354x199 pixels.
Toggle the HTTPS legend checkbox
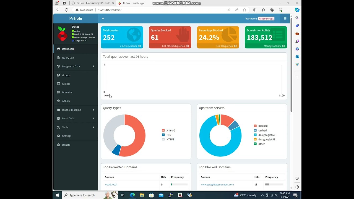pyautogui.click(x=163, y=139)
